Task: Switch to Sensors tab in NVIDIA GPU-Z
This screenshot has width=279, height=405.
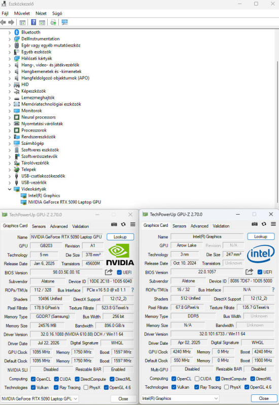Action: click(39, 226)
